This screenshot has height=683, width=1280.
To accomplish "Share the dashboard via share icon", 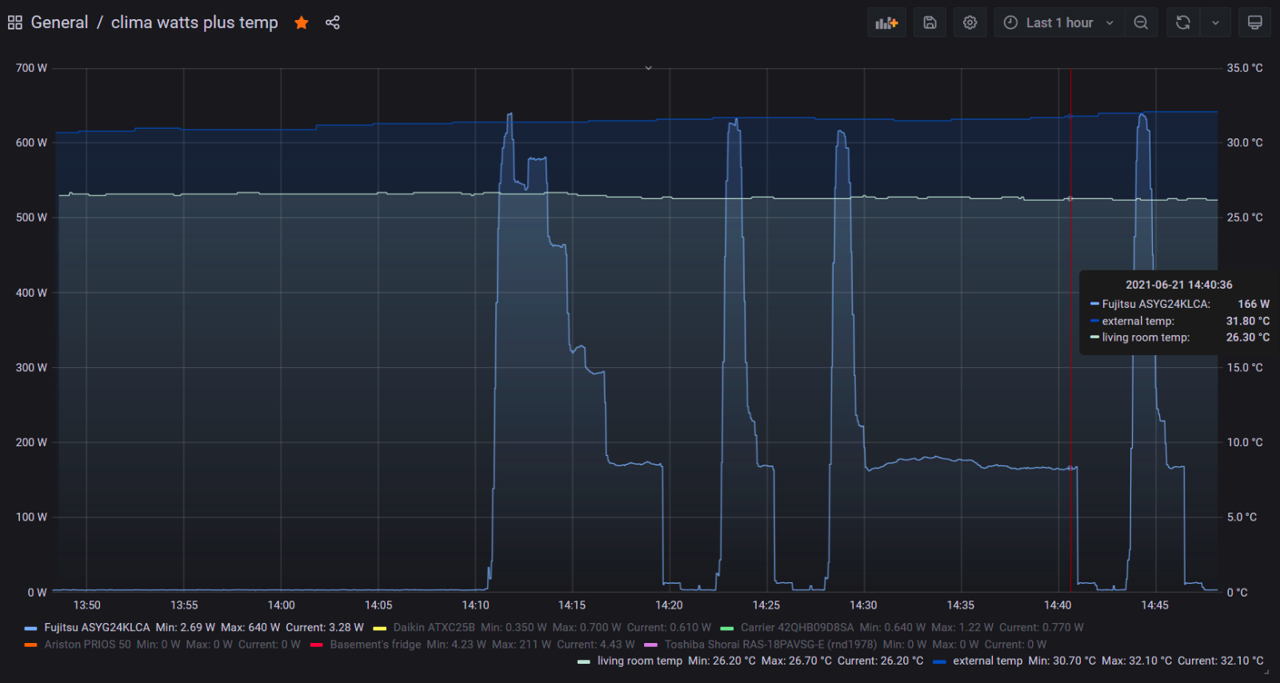I will tap(333, 22).
